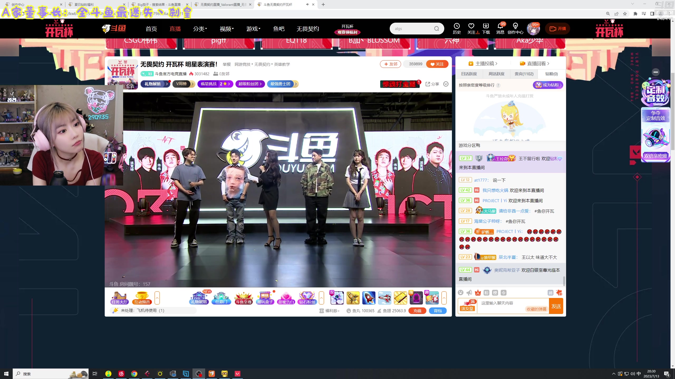Send the red rocket gift
675x379 pixels.
pos(369,298)
